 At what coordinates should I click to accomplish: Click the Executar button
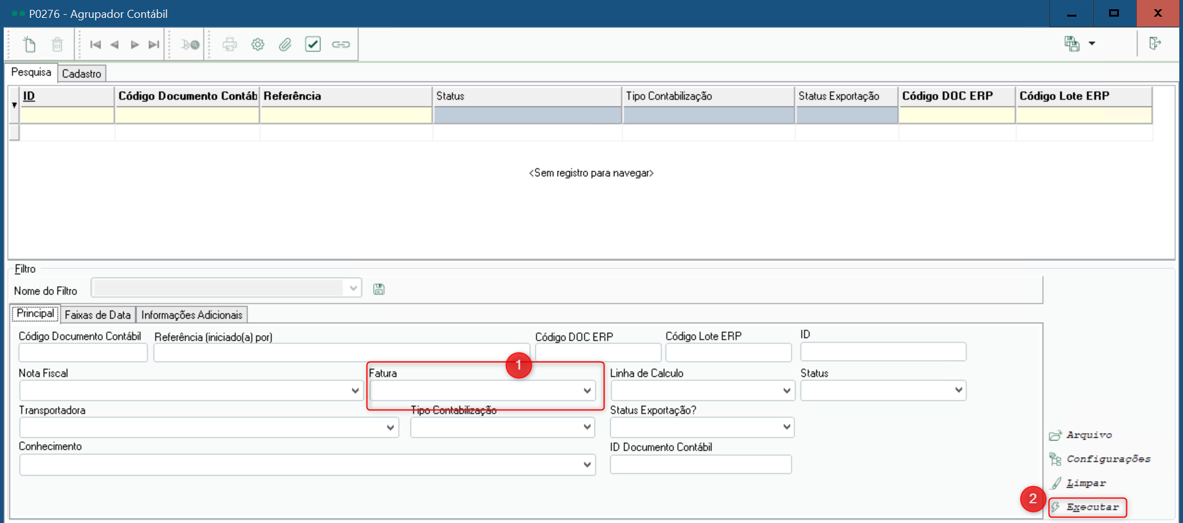(1087, 507)
